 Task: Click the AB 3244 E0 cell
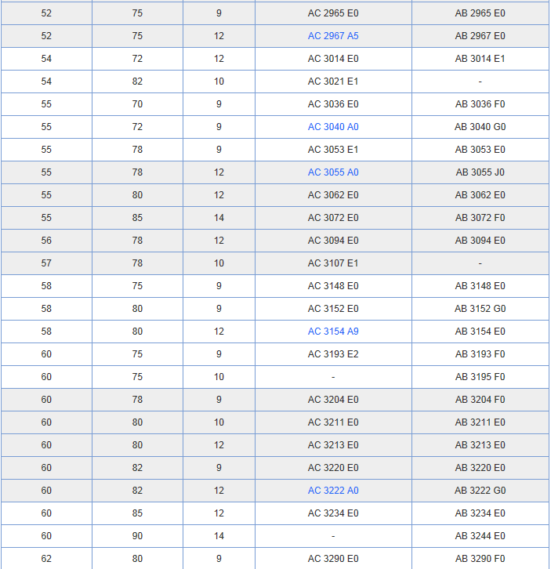[480, 536]
